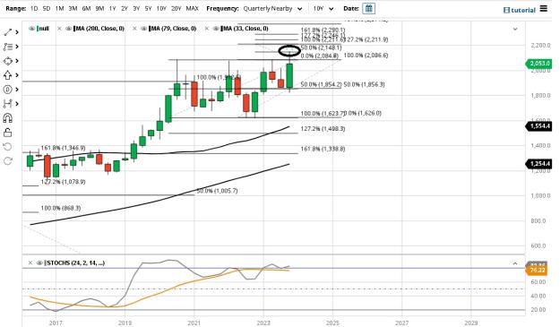Click the MA (79, Close, 0) legend label

[173, 29]
